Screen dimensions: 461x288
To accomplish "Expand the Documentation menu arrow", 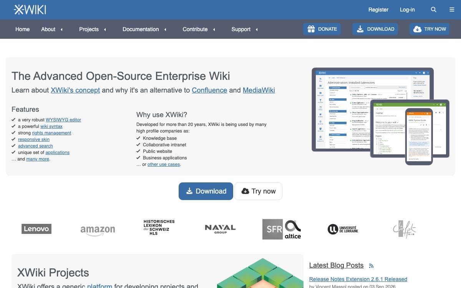I will click(x=165, y=30).
